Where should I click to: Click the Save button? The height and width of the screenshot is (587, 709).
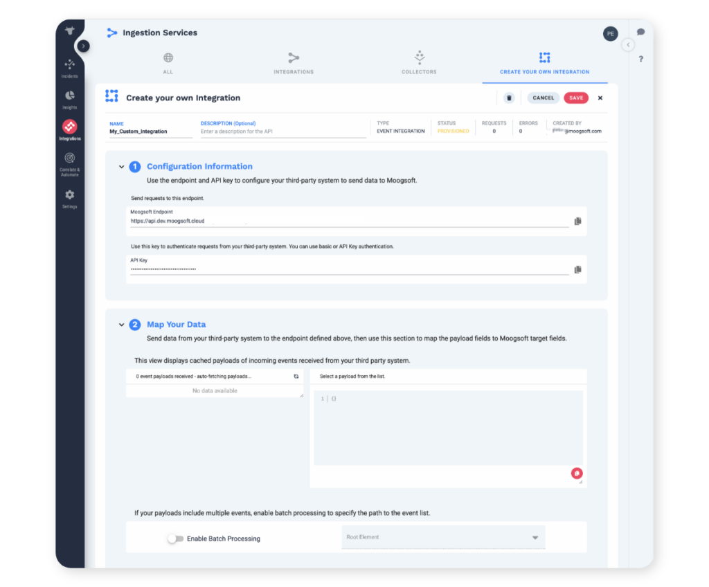(575, 98)
